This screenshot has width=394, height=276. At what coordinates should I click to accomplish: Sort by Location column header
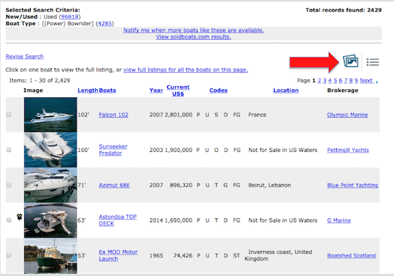[286, 91]
